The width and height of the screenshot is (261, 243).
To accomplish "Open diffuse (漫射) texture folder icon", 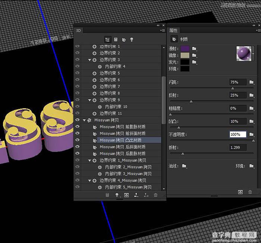I will (x=194, y=49).
